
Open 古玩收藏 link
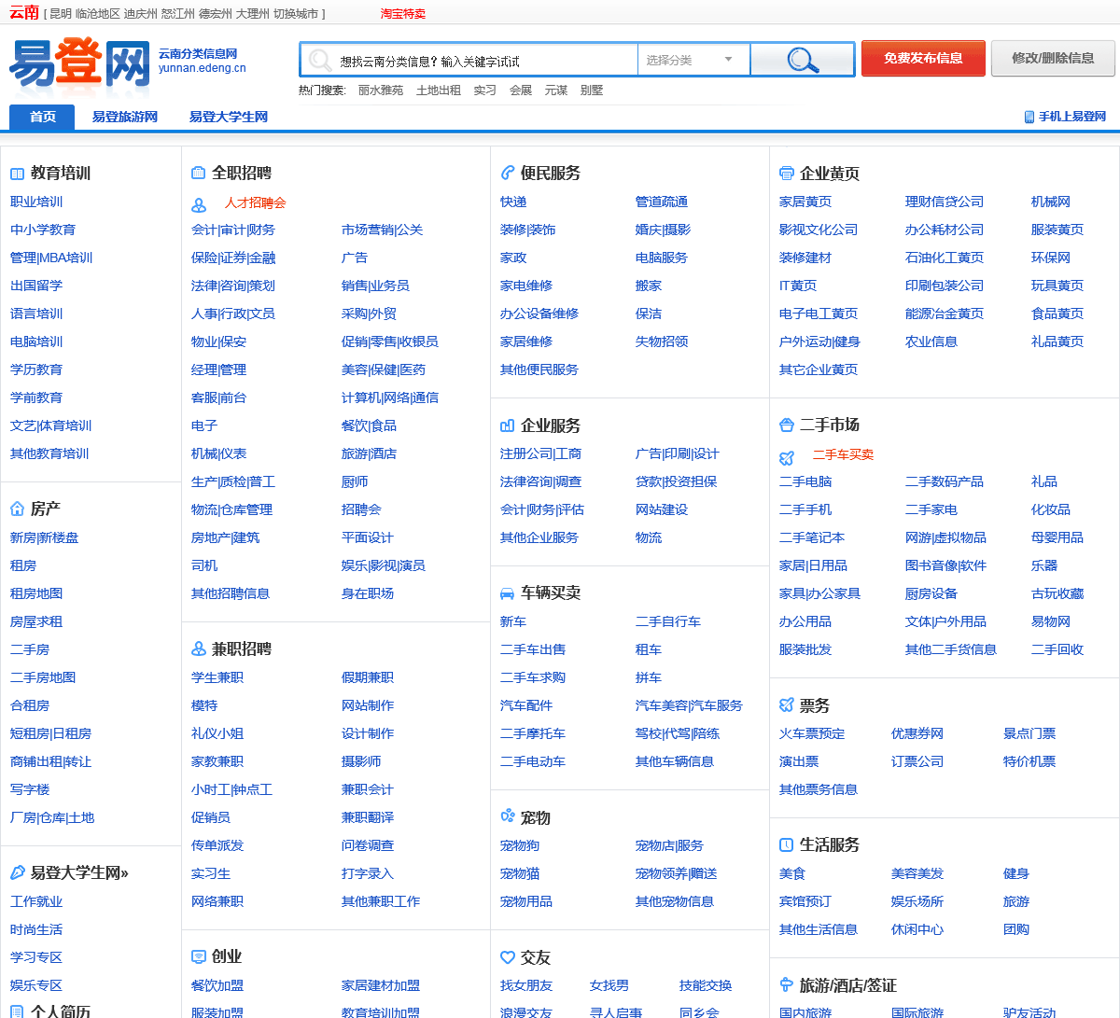[1057, 593]
